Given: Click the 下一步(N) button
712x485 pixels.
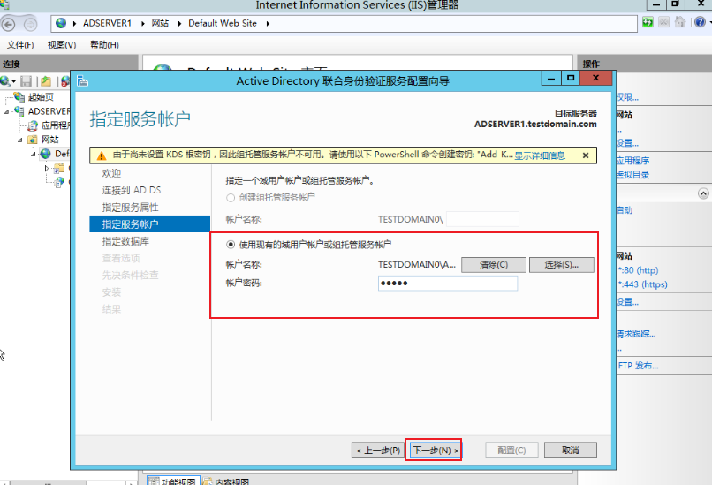Looking at the screenshot, I should pyautogui.click(x=435, y=450).
